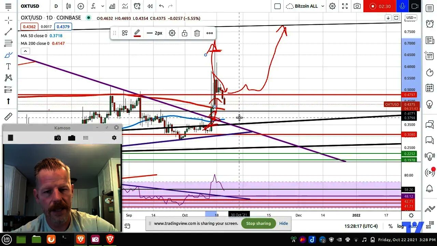
Task: Open the patterns drawing tool group
Action: pyautogui.click(x=9, y=78)
